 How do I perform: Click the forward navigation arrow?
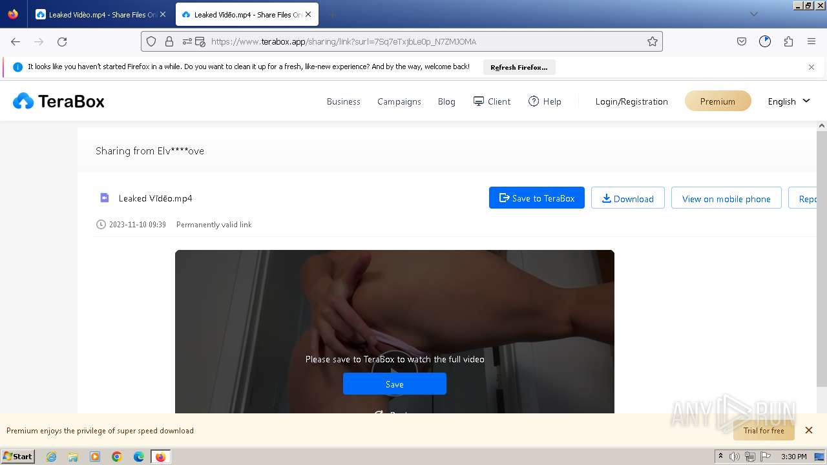39,41
